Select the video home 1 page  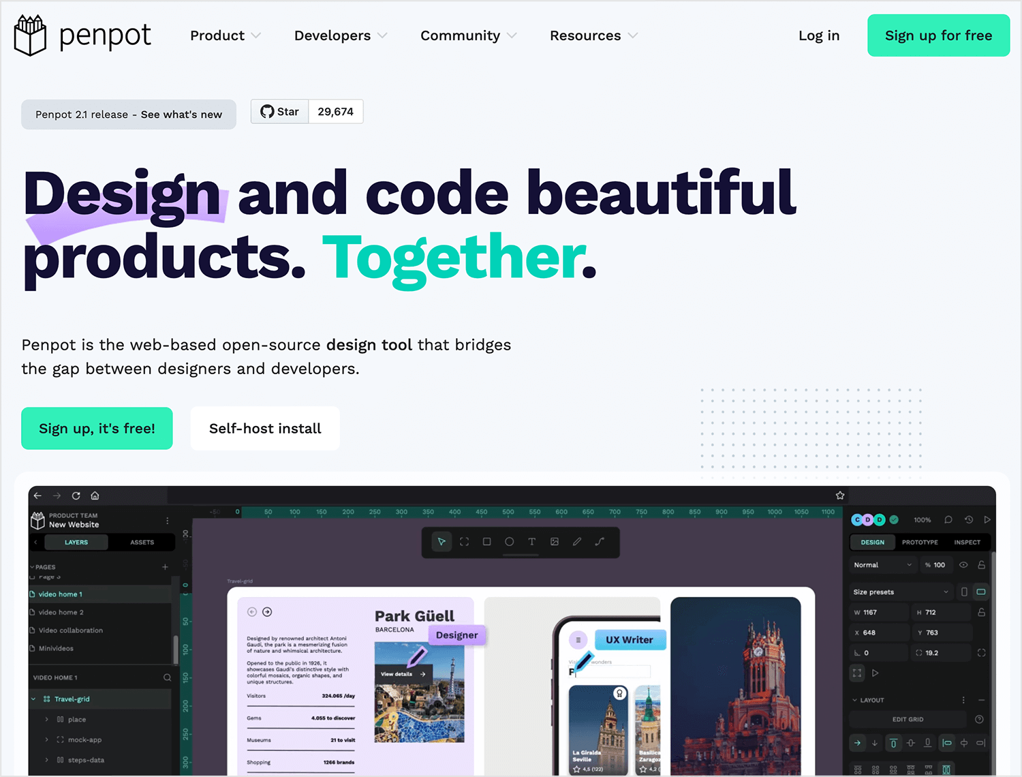pos(99,594)
